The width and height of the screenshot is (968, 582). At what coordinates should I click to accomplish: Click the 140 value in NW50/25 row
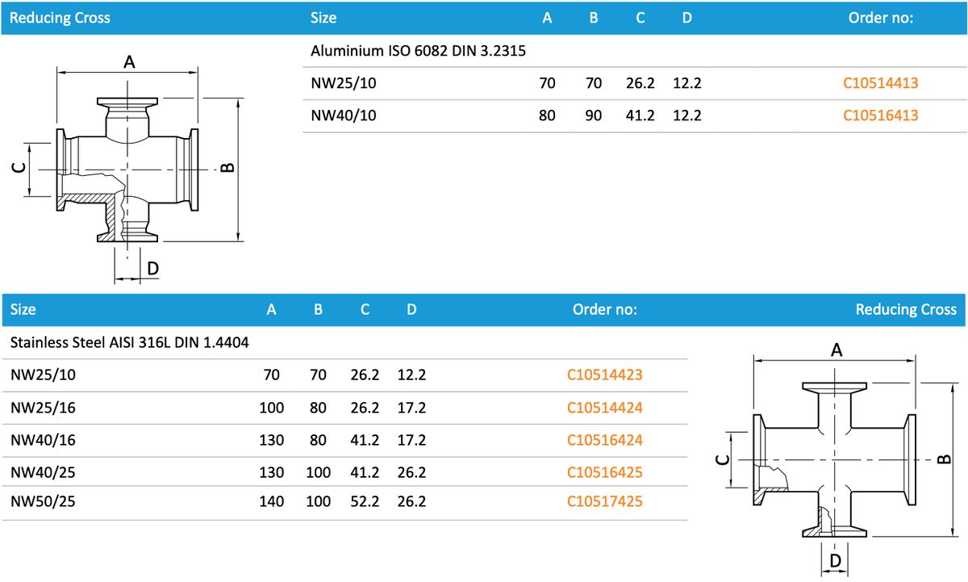point(271,501)
